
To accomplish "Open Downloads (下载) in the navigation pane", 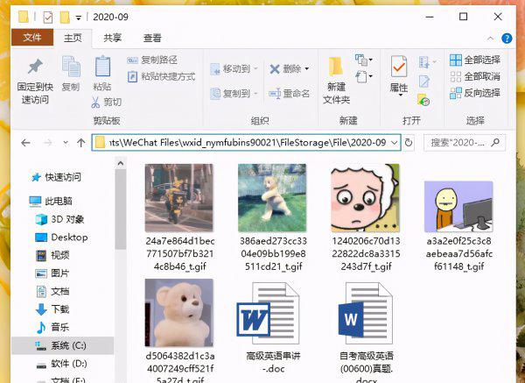I will click(52, 309).
